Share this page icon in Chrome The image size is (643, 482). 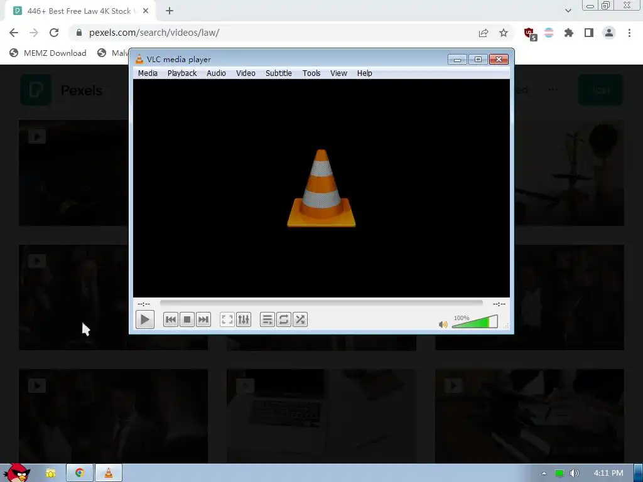[484, 33]
